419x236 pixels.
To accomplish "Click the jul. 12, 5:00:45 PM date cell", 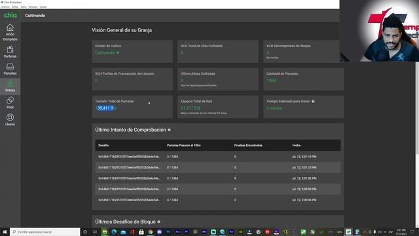I will [304, 200].
